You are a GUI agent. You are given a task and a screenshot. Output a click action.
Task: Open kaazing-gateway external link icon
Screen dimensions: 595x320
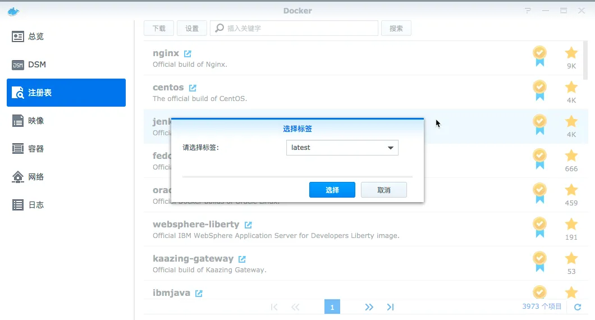242,259
